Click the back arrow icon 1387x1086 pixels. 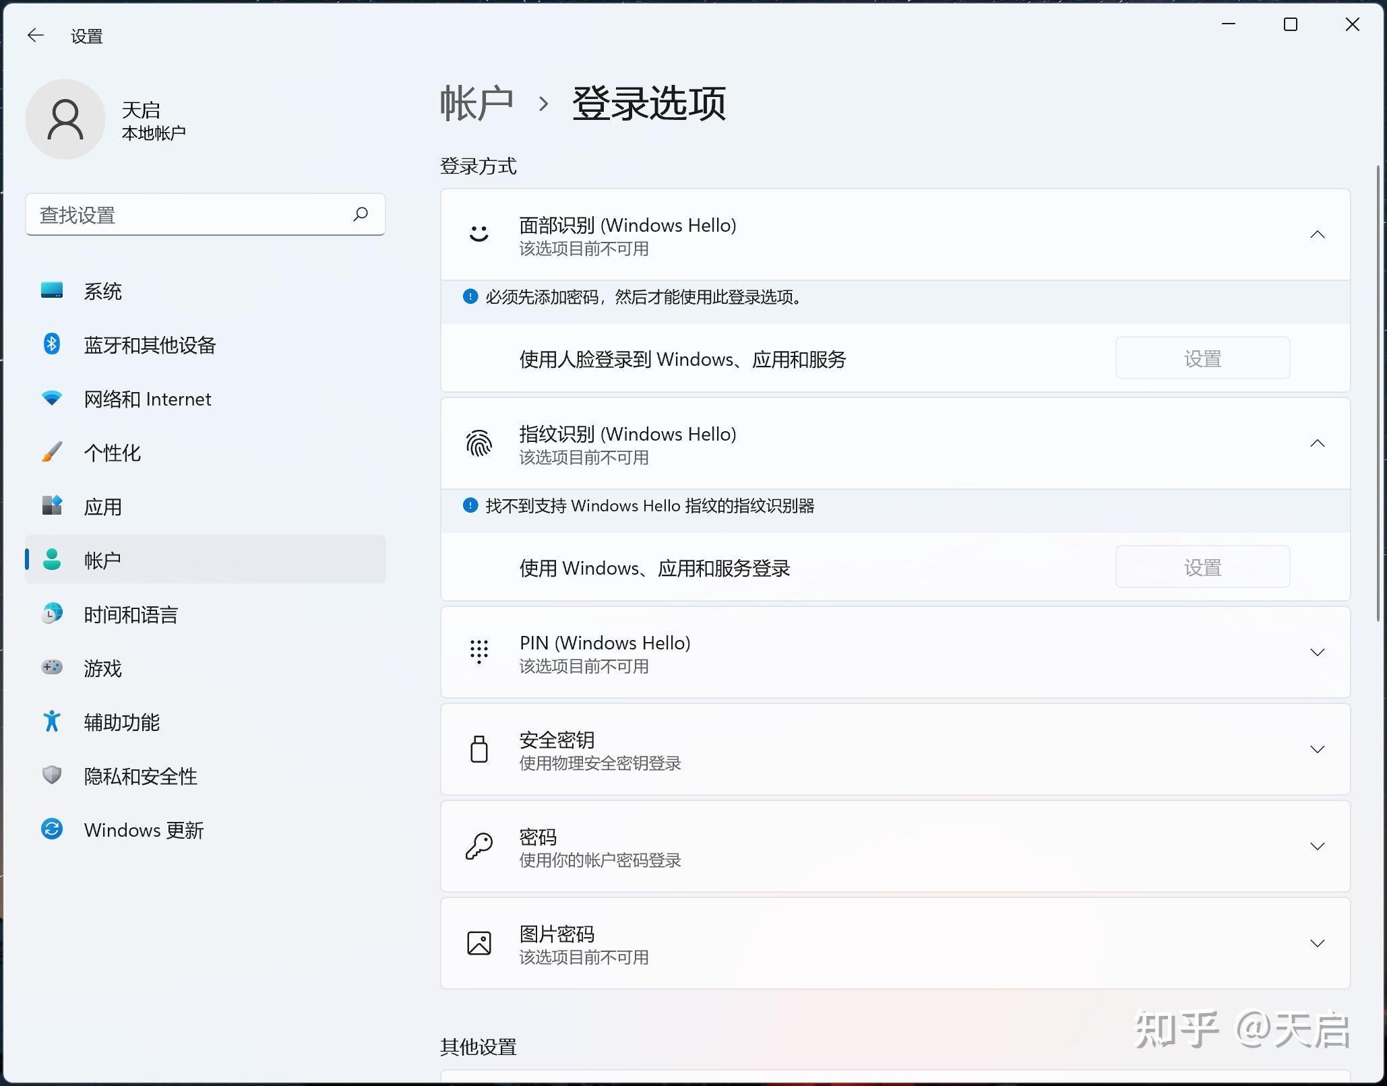pos(35,36)
